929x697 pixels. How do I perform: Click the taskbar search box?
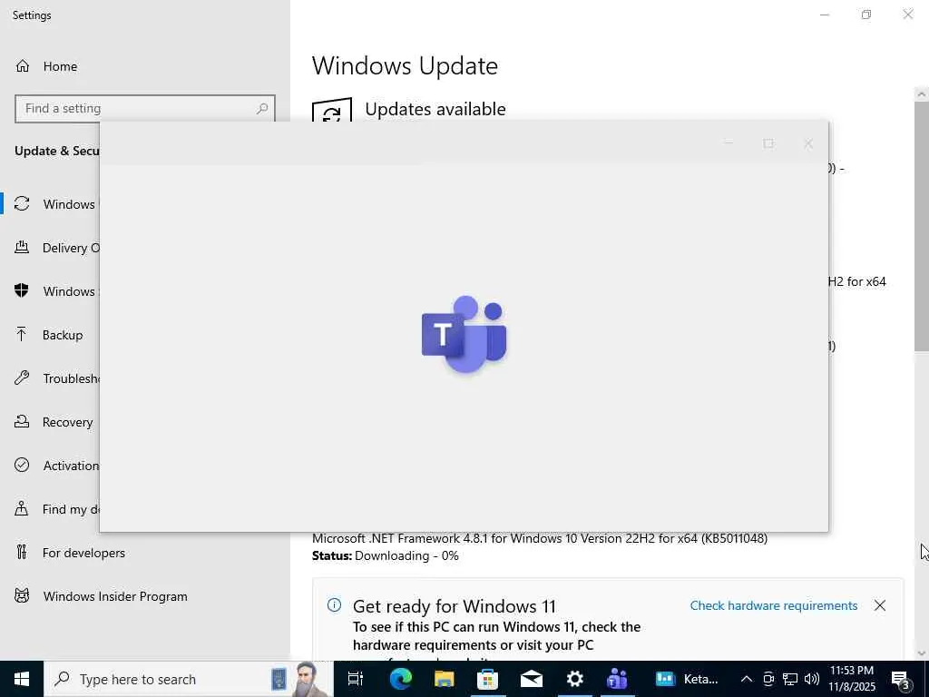pyautogui.click(x=189, y=679)
